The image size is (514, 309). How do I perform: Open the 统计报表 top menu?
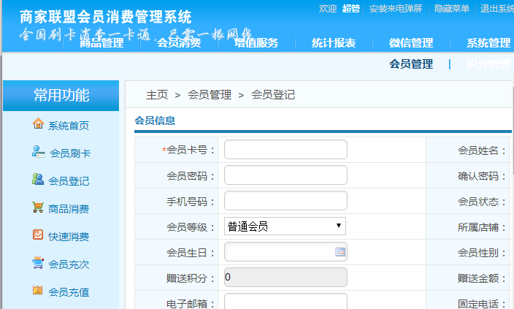(x=334, y=43)
